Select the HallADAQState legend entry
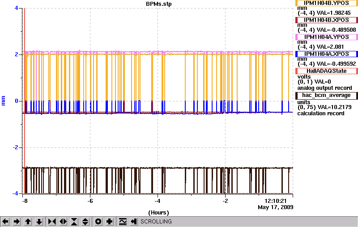 point(327,71)
